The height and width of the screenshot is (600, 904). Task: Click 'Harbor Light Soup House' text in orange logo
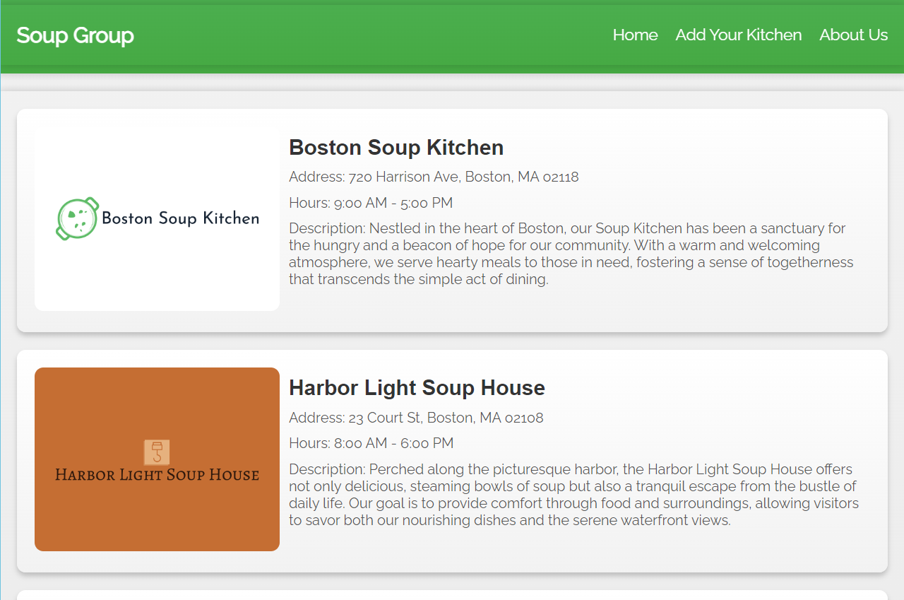click(x=157, y=475)
